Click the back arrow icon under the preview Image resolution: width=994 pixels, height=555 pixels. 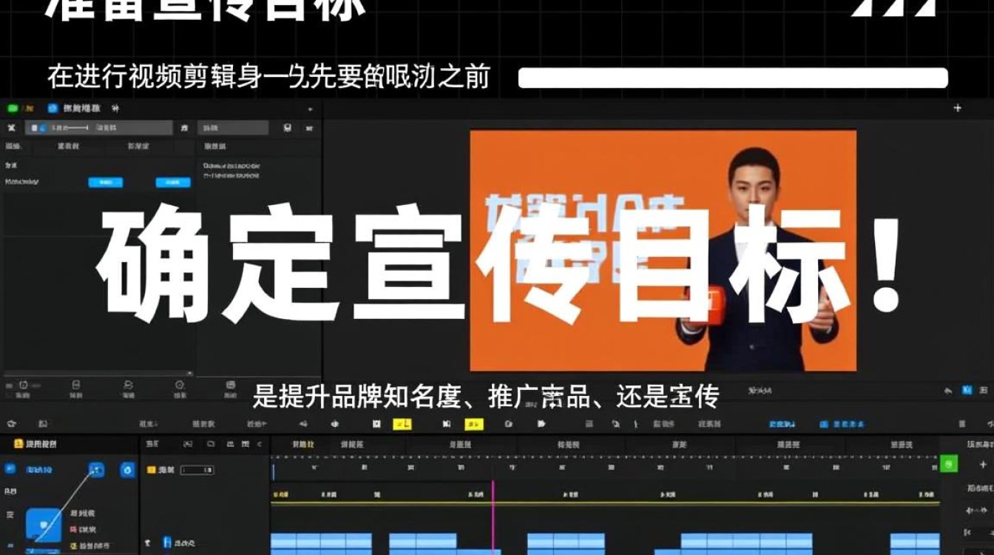950,390
